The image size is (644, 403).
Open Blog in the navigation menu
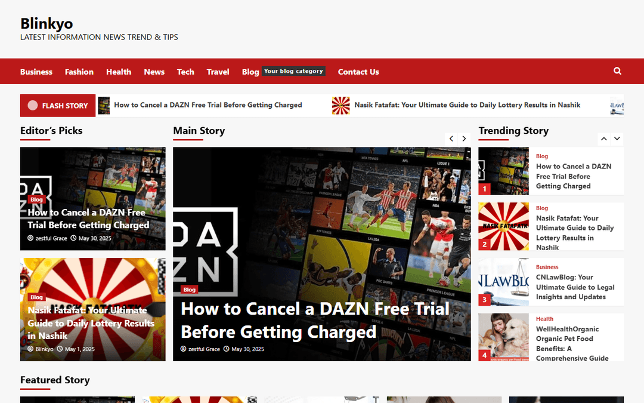(x=250, y=72)
